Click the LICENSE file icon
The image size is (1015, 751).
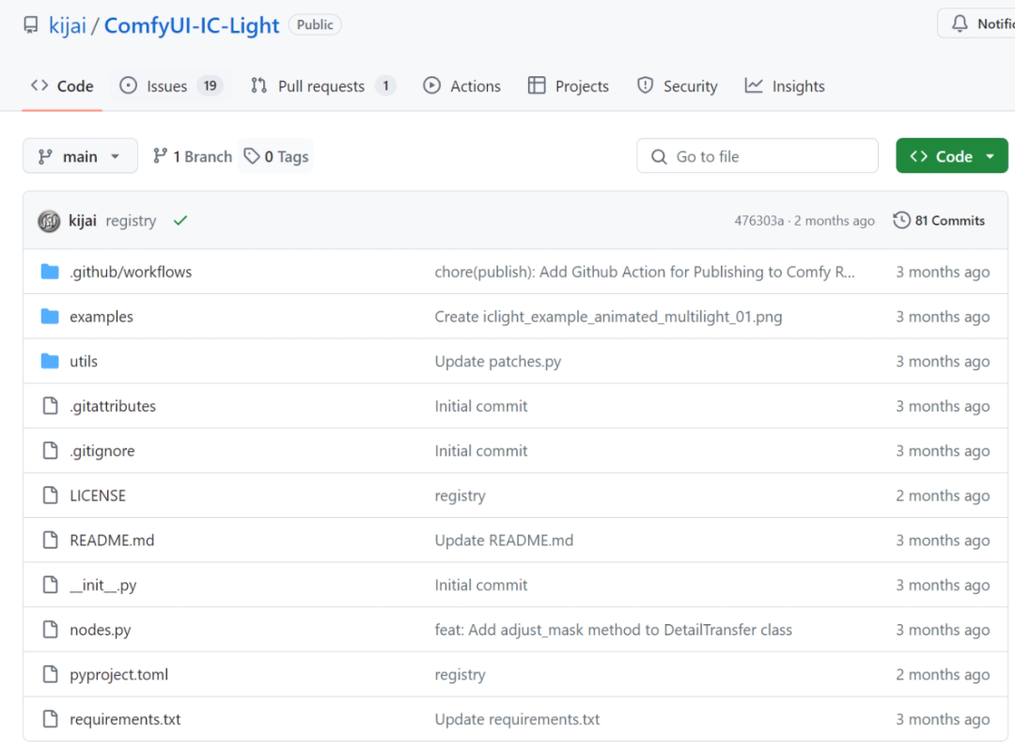coord(50,495)
